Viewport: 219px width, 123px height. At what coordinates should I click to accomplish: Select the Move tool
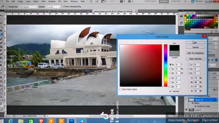coord(2,15)
